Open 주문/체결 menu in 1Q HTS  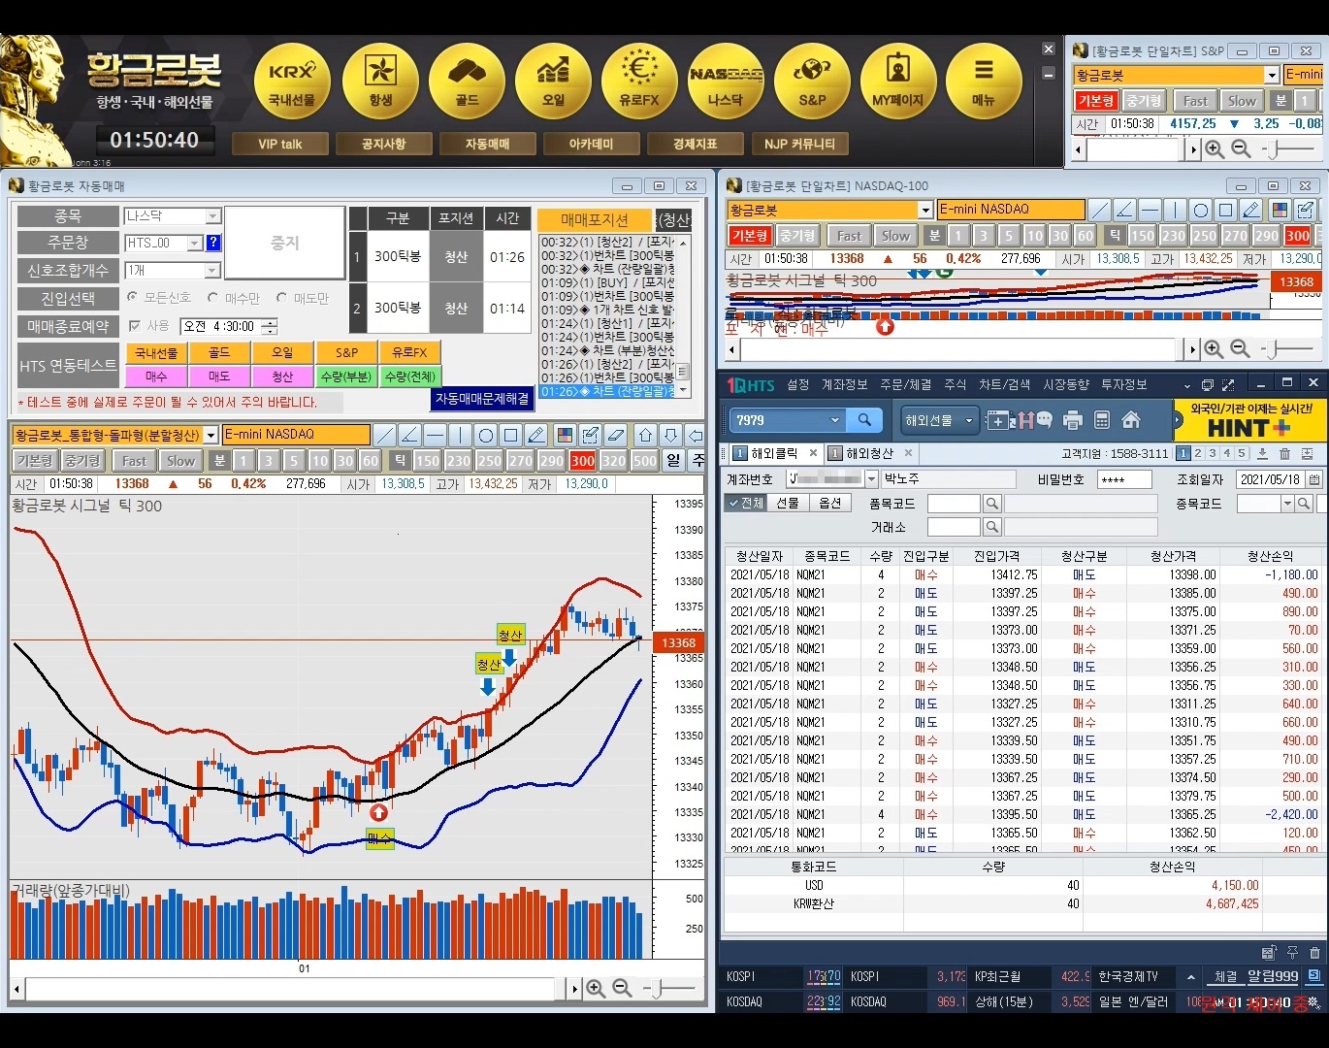point(905,384)
